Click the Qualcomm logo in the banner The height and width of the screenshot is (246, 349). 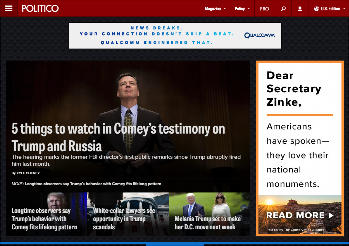[x=260, y=35]
